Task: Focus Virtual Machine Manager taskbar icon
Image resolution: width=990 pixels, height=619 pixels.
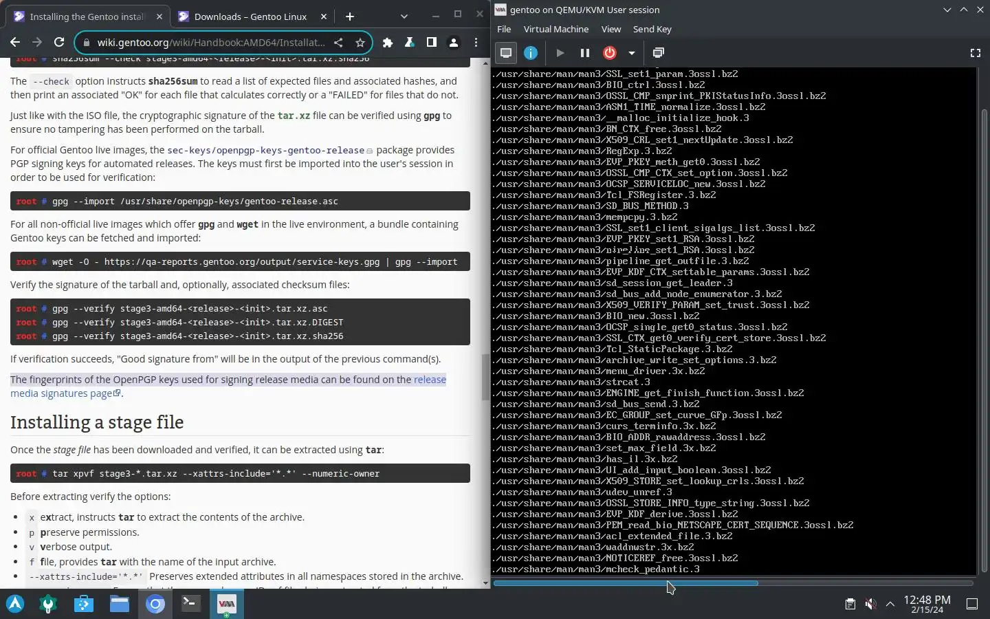Action: coord(227,604)
